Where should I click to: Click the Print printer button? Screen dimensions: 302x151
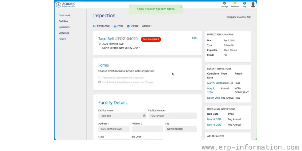118,26
